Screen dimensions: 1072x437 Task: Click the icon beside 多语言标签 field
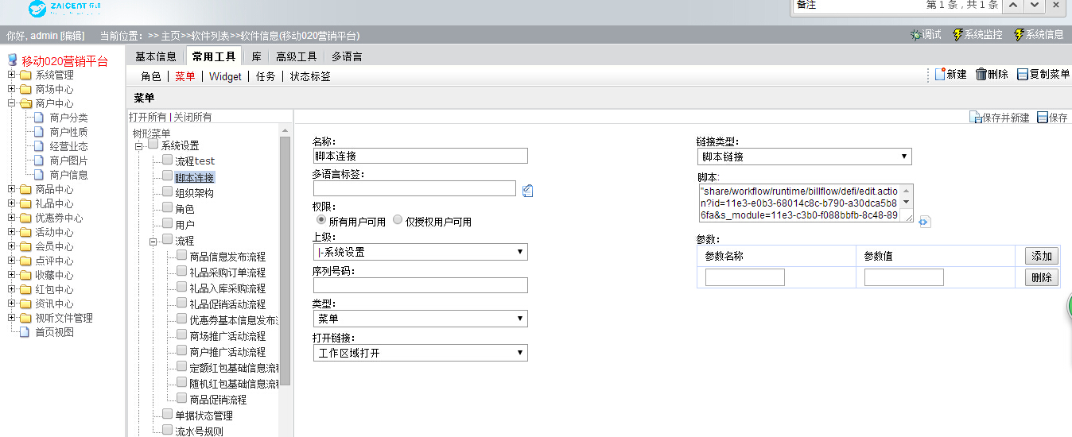(528, 190)
